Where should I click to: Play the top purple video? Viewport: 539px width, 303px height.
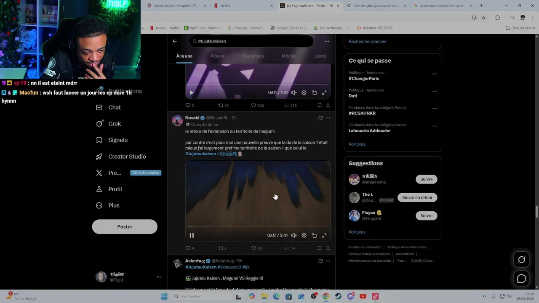pyautogui.click(x=192, y=93)
